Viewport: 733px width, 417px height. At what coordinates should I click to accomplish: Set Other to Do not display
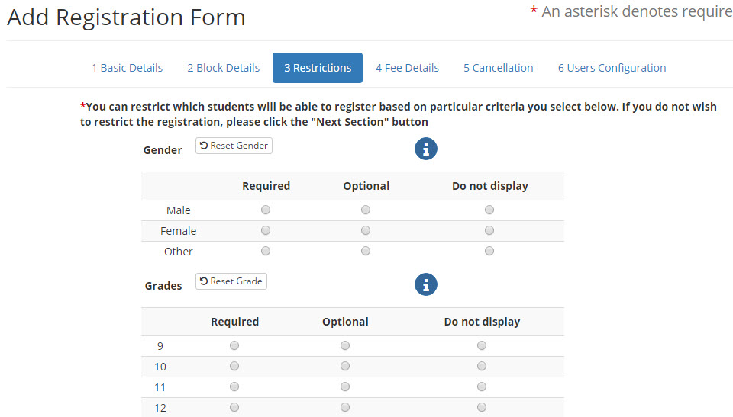point(489,251)
